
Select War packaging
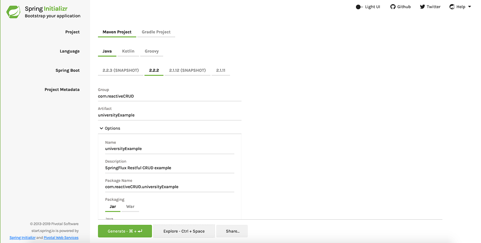pyautogui.click(x=130, y=206)
